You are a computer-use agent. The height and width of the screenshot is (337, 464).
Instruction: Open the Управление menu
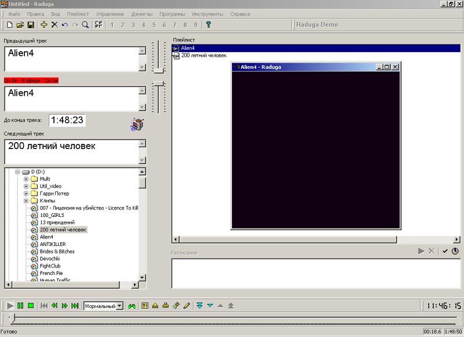coord(110,14)
